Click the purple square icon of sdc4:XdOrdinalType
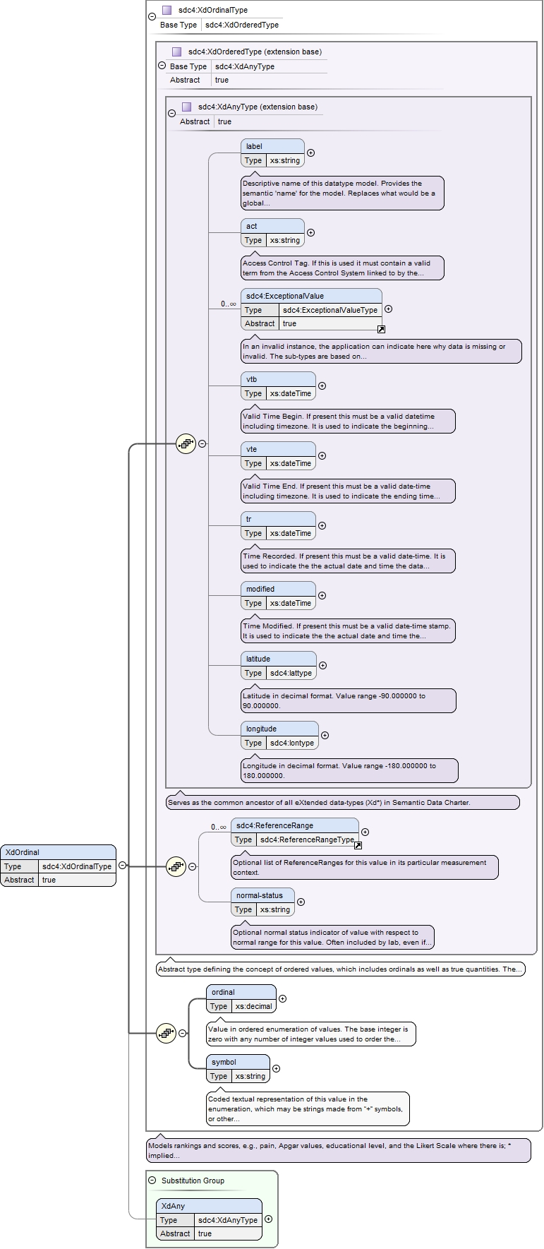 (167, 11)
